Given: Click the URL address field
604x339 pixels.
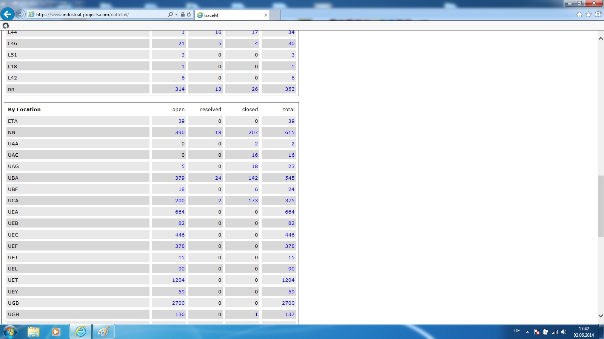Looking at the screenshot, I should pos(98,15).
